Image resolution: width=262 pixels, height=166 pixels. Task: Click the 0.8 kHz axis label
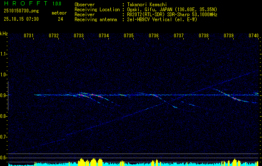(x=3, y=116)
